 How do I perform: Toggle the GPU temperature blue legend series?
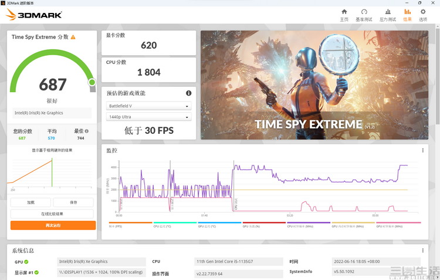coord(219,225)
